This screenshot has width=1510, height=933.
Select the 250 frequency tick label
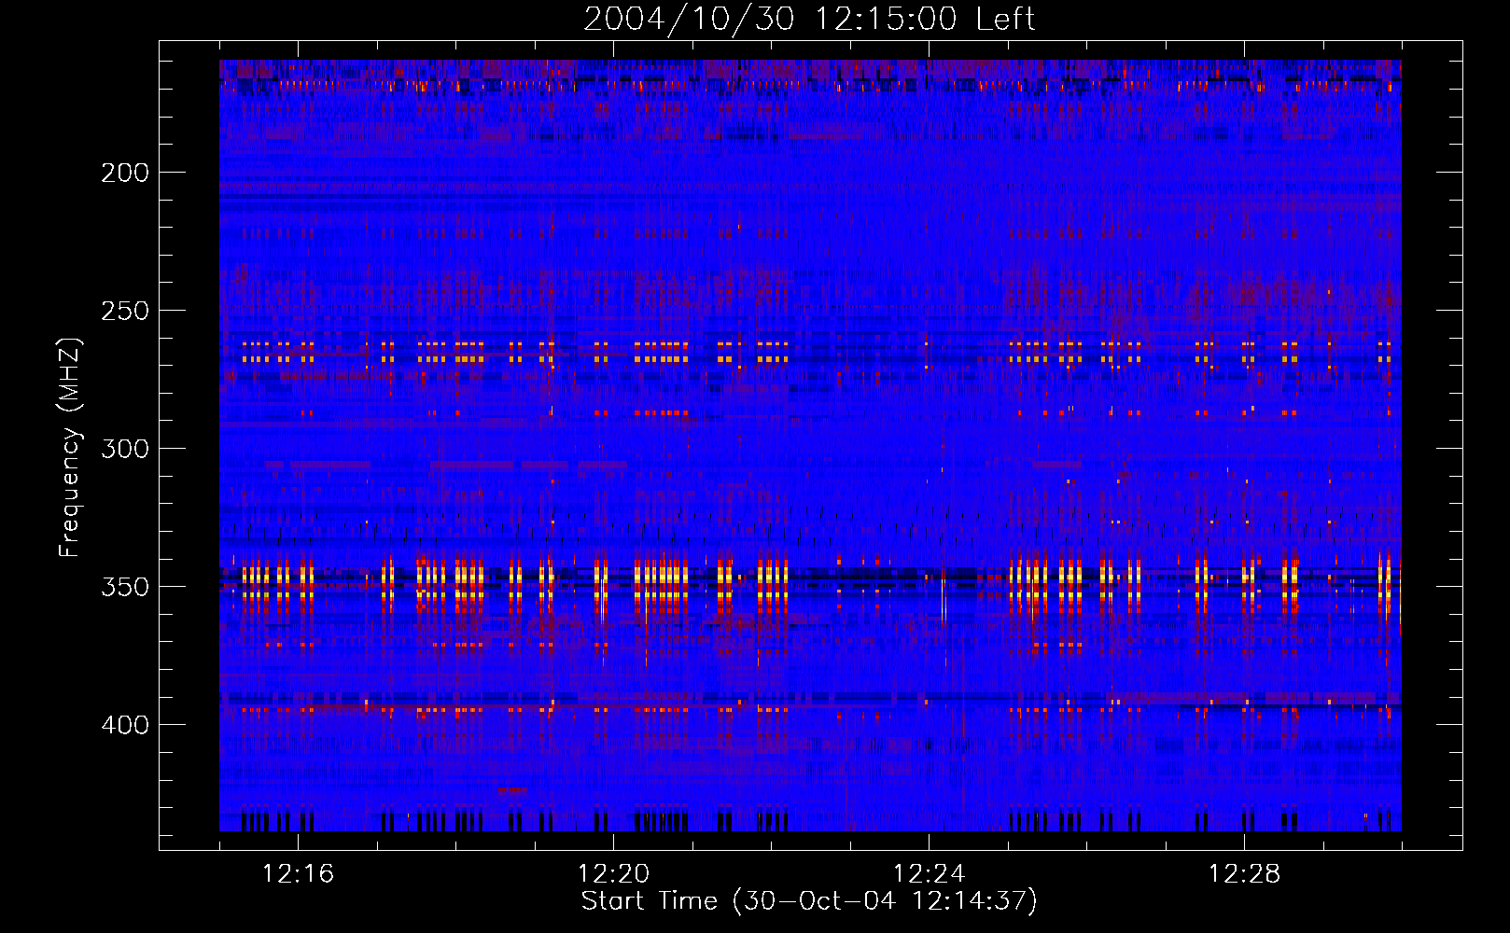(125, 311)
